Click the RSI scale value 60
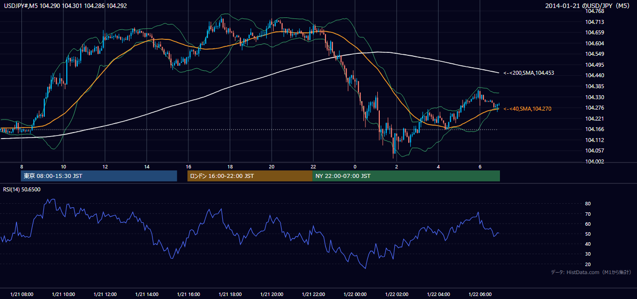This screenshot has height=299, width=637. click(x=588, y=224)
